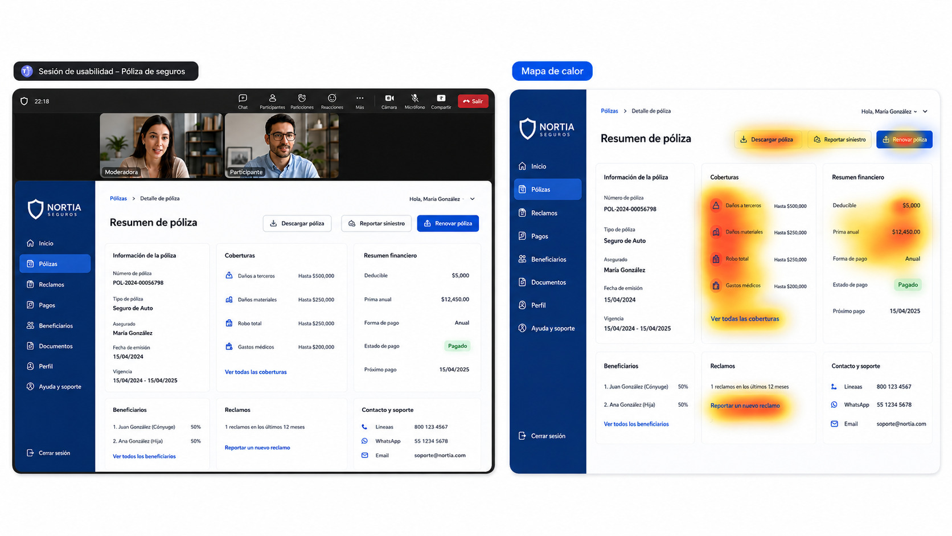
Task: Select the Participante video thumbnail
Action: [282, 145]
